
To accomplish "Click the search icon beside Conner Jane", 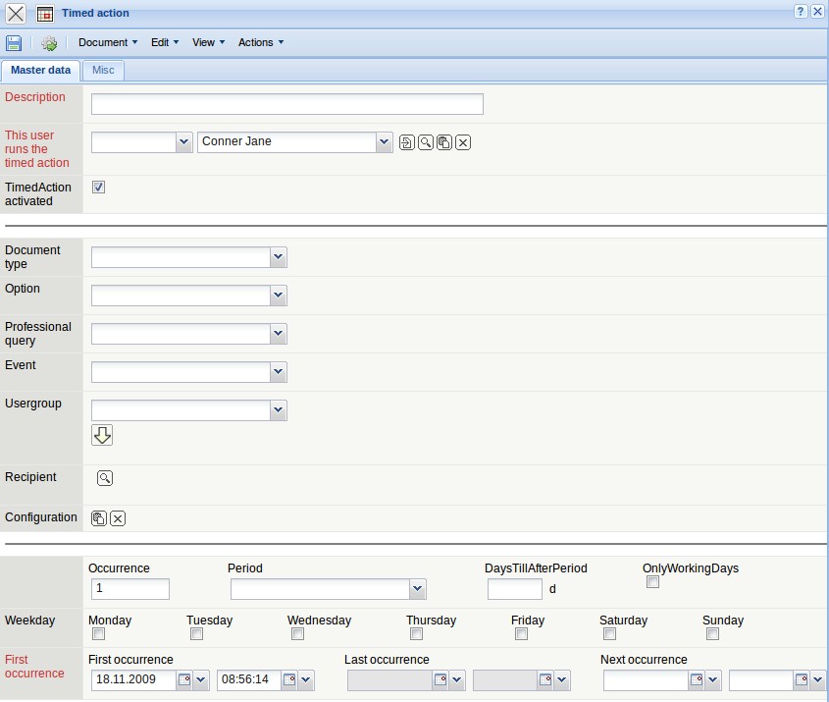I will tap(426, 142).
